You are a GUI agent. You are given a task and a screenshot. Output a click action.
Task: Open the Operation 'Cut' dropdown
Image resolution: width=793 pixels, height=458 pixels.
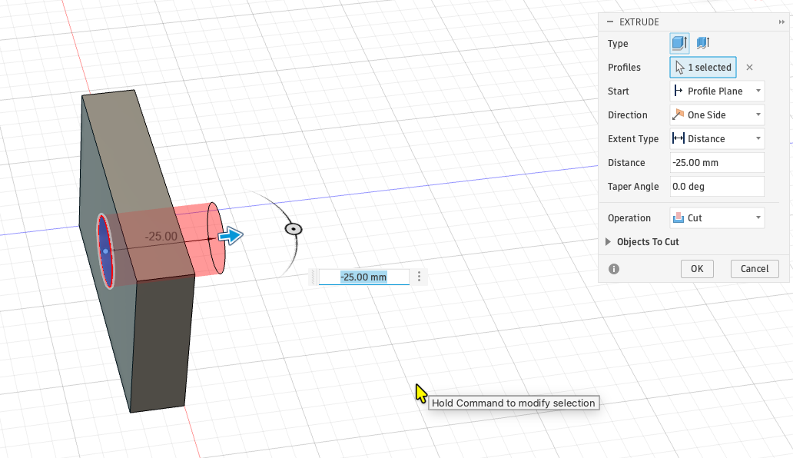717,218
